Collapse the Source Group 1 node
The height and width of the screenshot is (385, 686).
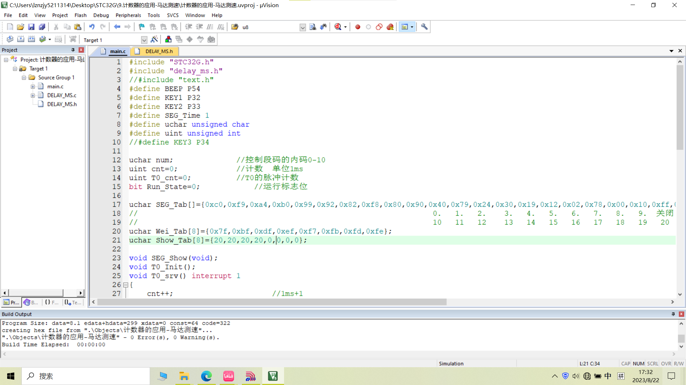24,77
